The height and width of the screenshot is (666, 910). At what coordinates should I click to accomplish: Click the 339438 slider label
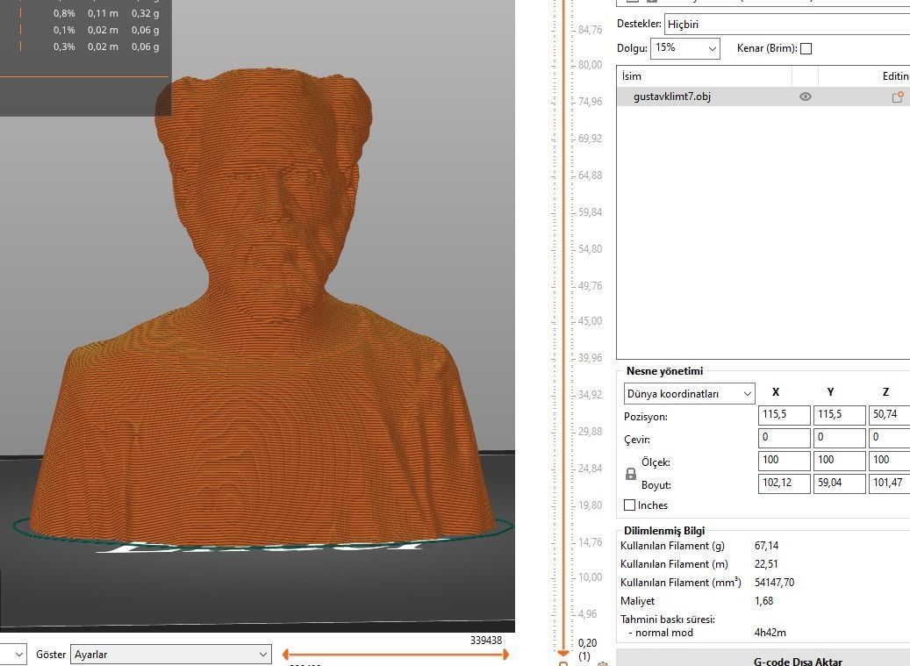tap(486, 641)
